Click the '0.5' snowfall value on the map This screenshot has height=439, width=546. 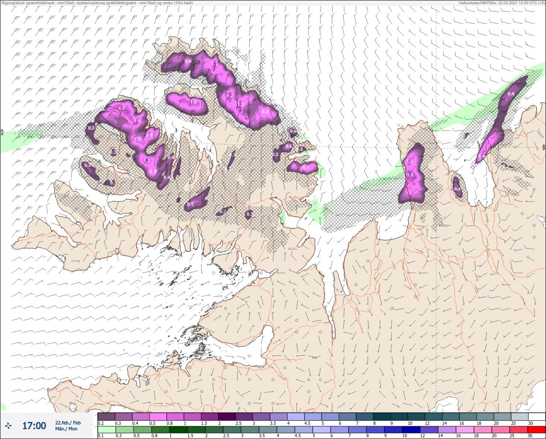click(190, 205)
